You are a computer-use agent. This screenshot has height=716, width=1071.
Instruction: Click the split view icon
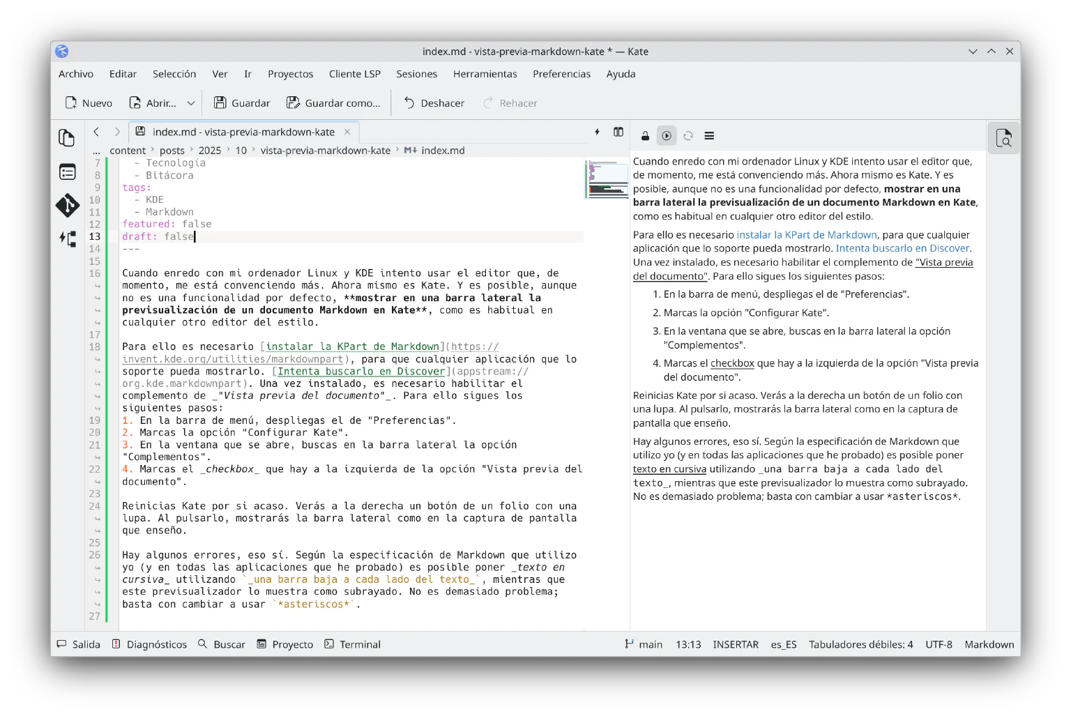click(618, 132)
